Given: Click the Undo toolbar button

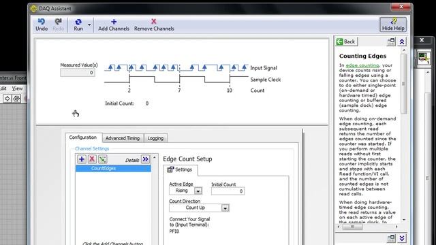Looking at the screenshot, I should click(x=42, y=24).
